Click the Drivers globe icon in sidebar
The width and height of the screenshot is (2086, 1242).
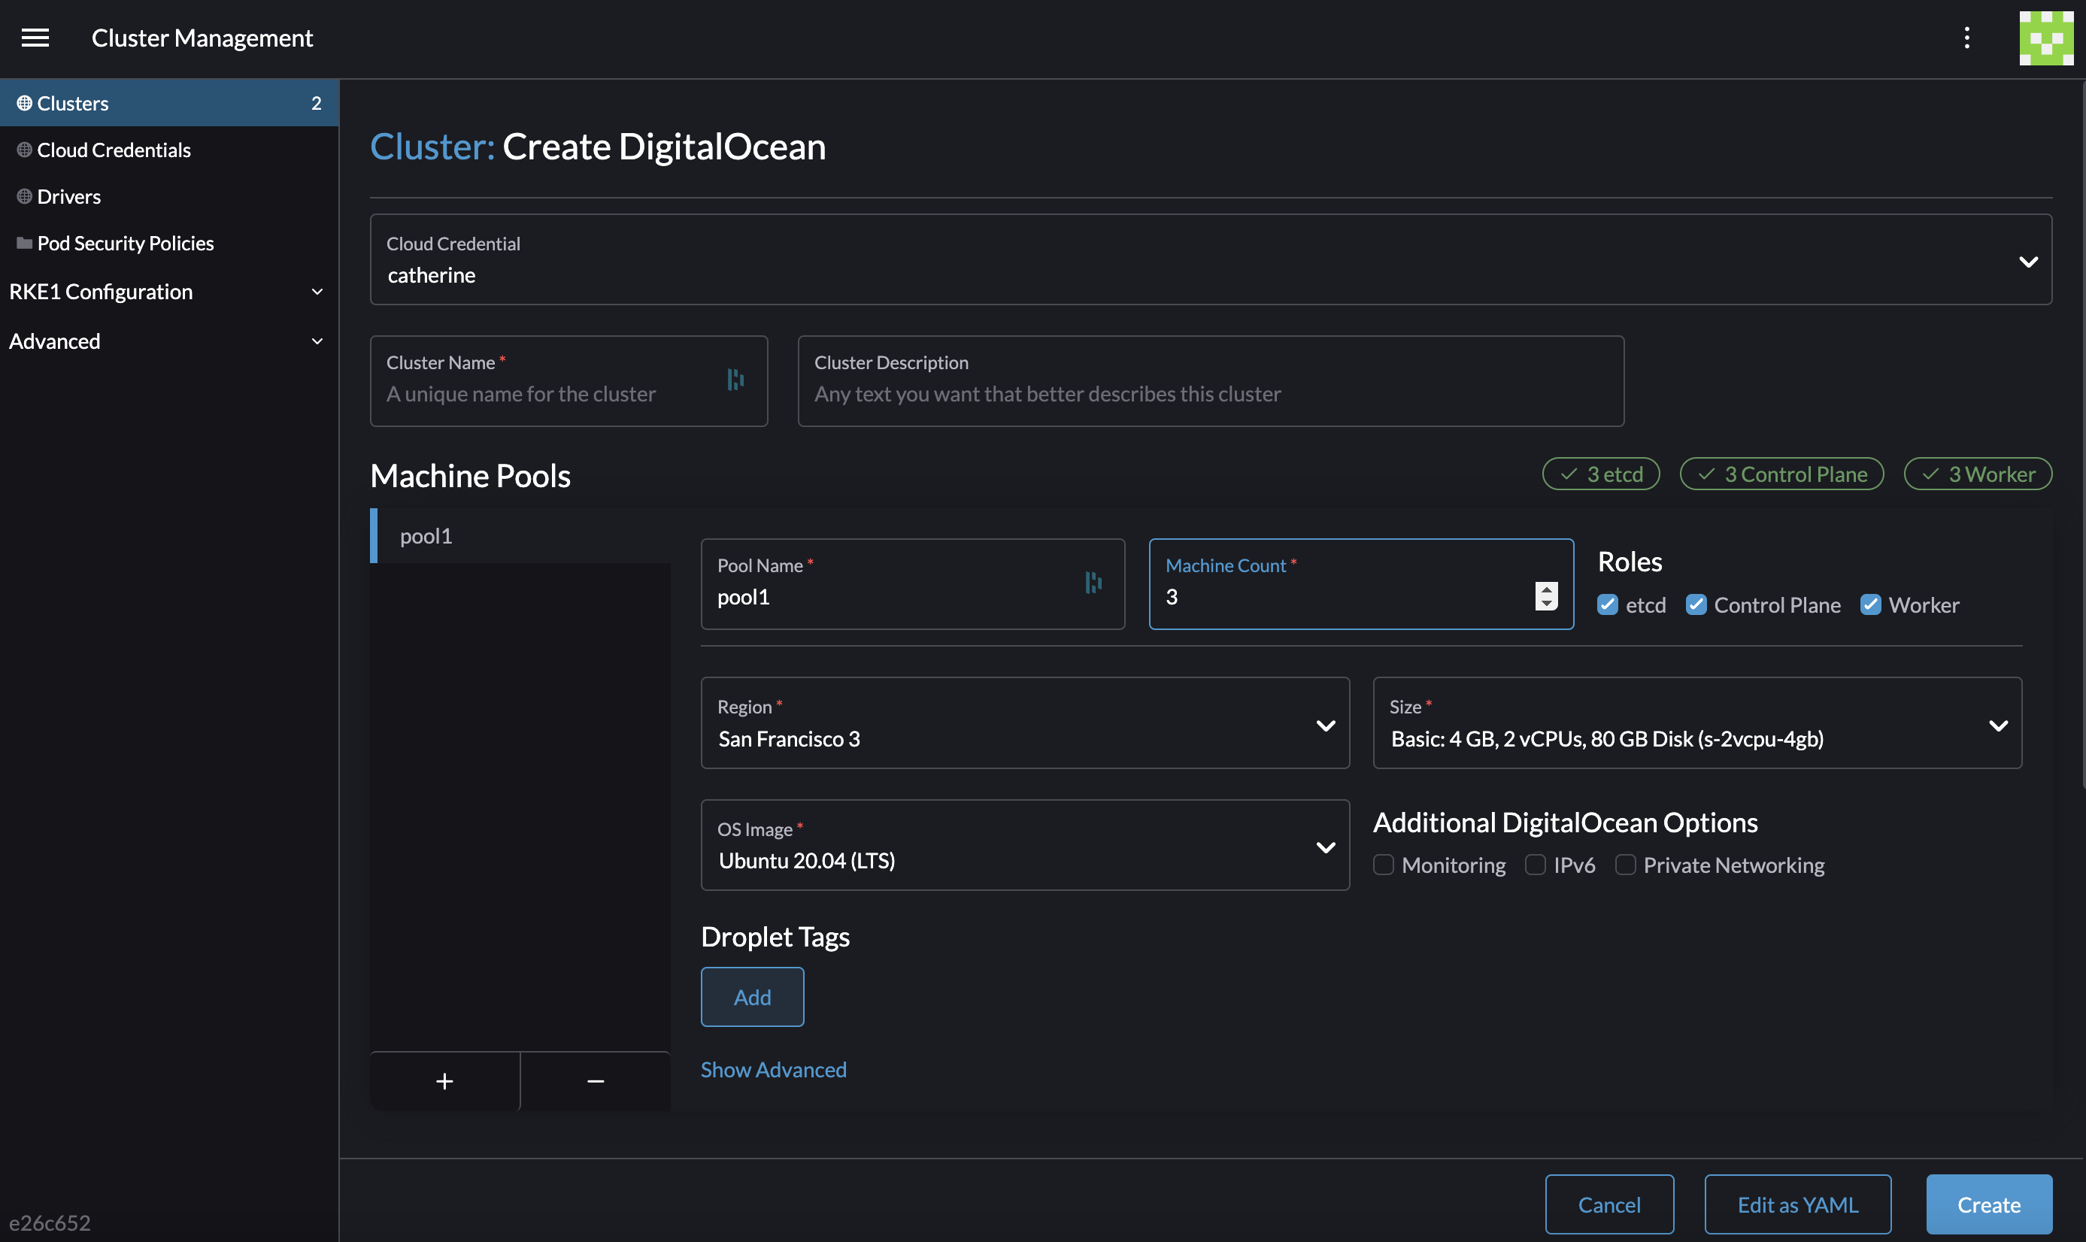coord(24,197)
